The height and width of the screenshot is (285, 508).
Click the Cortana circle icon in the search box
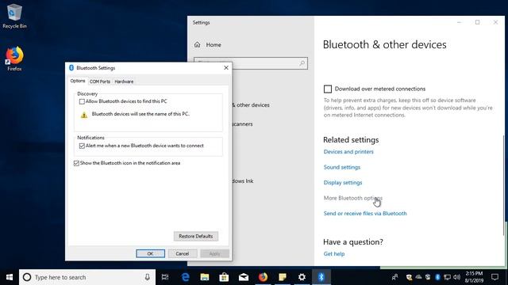coord(27,277)
